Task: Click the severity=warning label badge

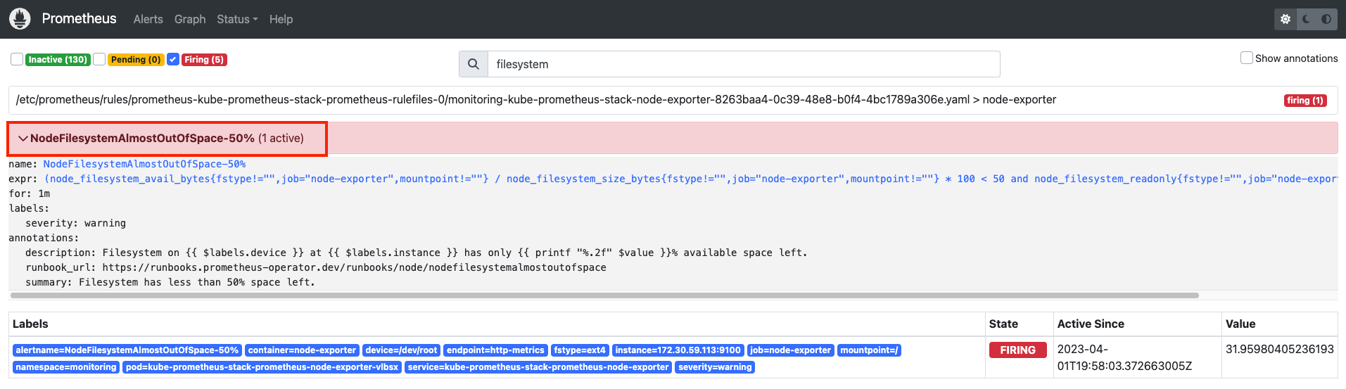Action: [715, 367]
